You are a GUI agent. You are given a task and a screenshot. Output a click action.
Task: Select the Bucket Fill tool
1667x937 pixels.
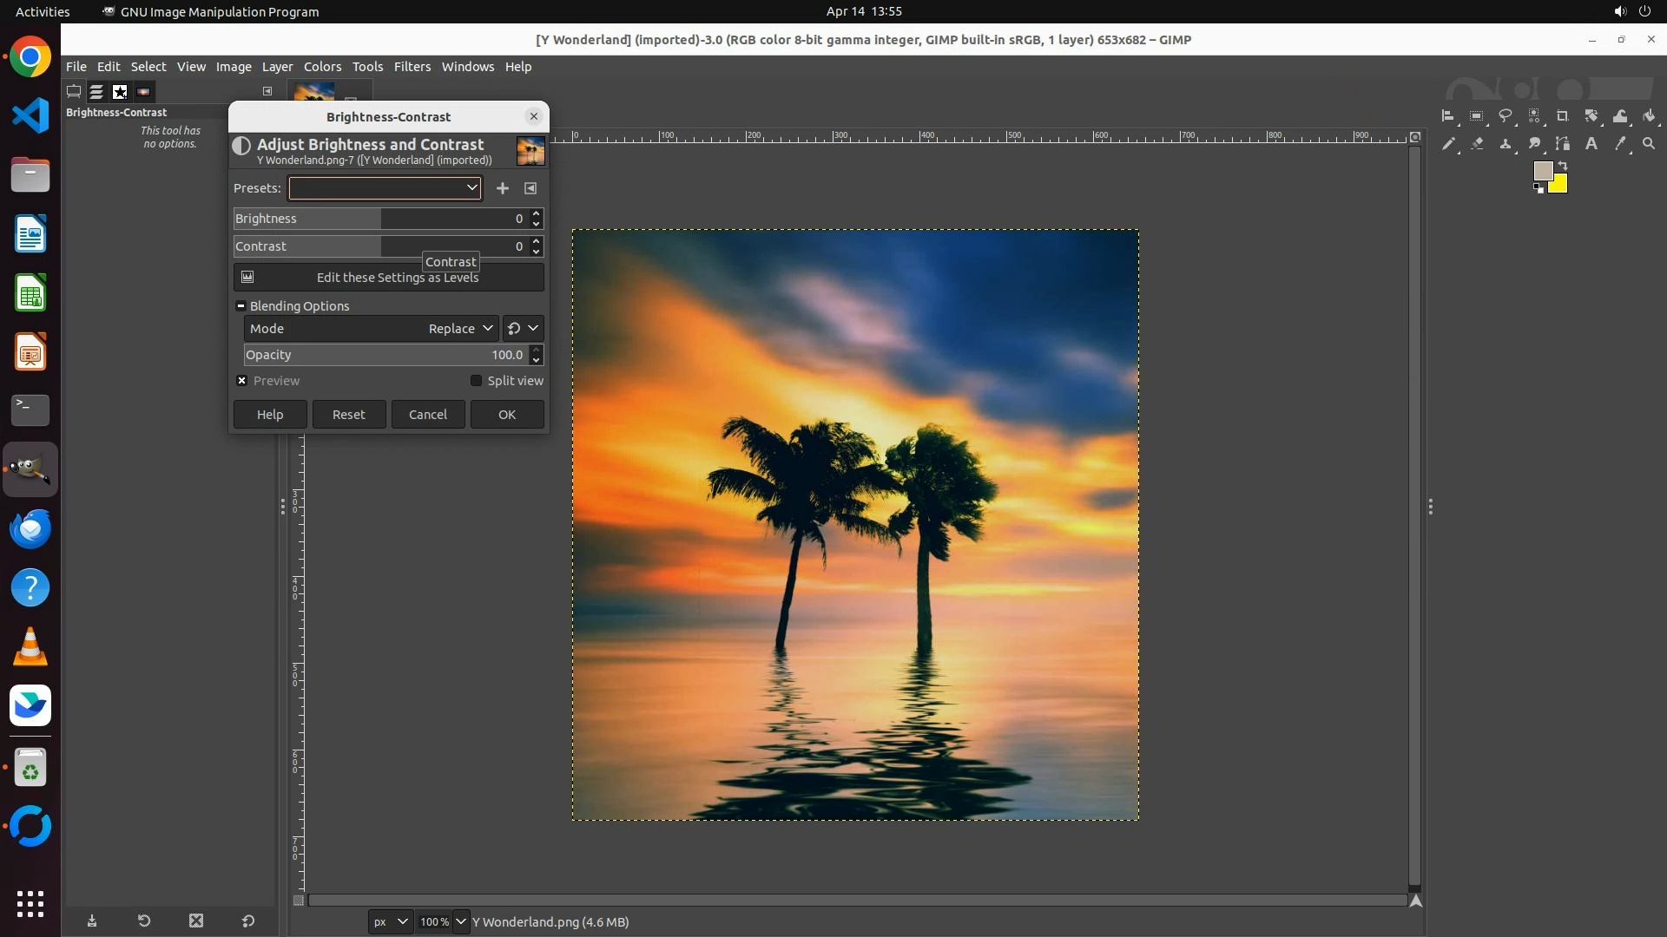click(x=1649, y=116)
